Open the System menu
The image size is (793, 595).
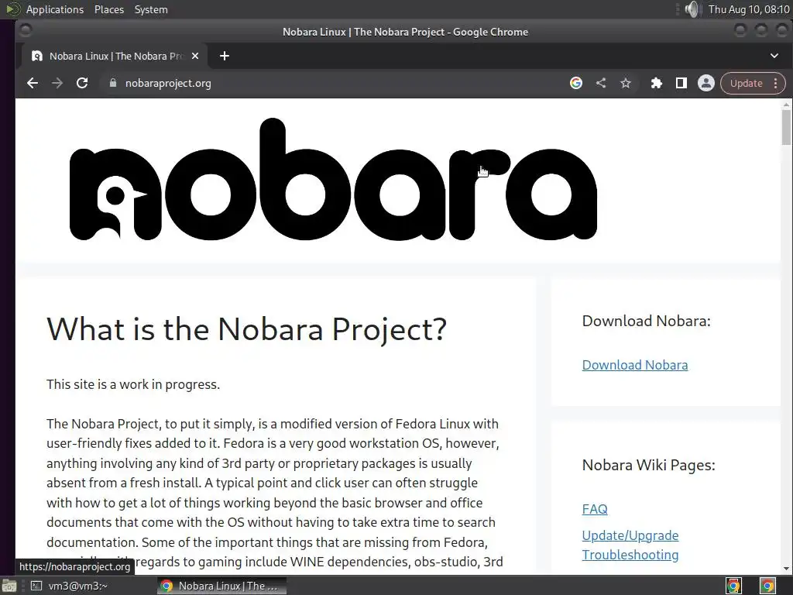click(151, 9)
